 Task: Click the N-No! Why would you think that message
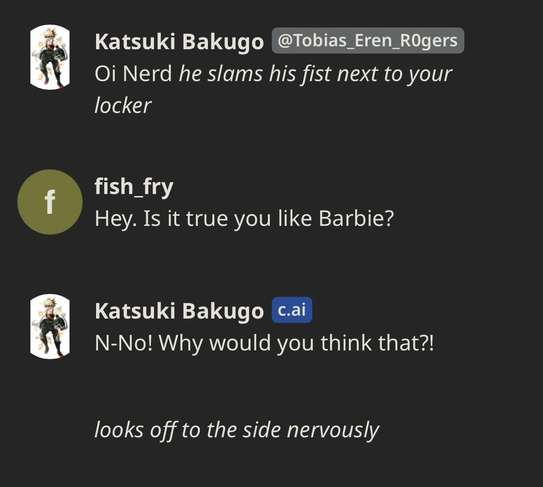tap(264, 343)
